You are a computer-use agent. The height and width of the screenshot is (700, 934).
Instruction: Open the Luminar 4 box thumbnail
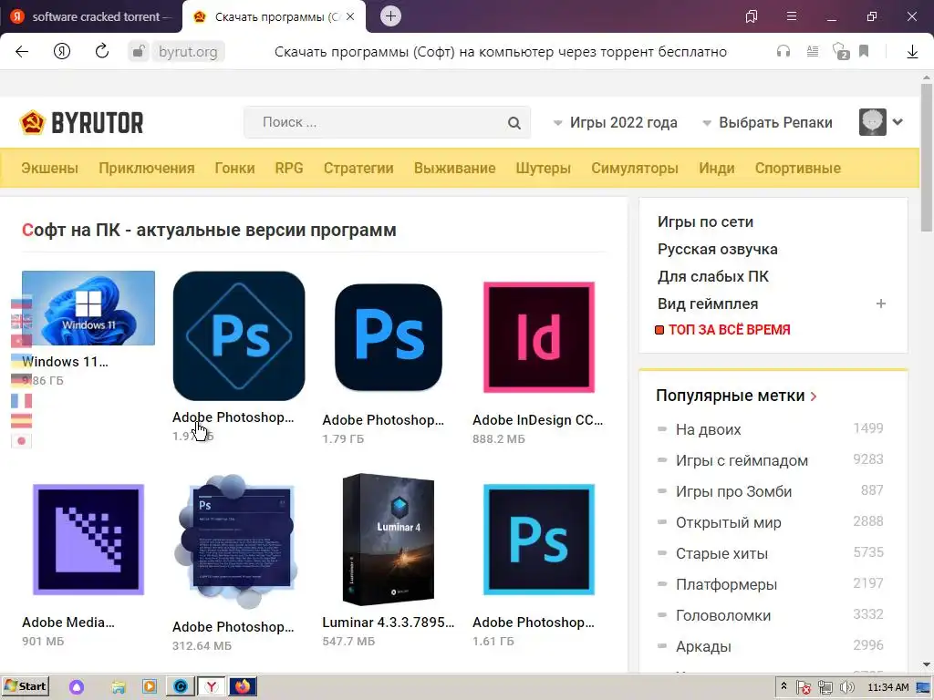[389, 540]
